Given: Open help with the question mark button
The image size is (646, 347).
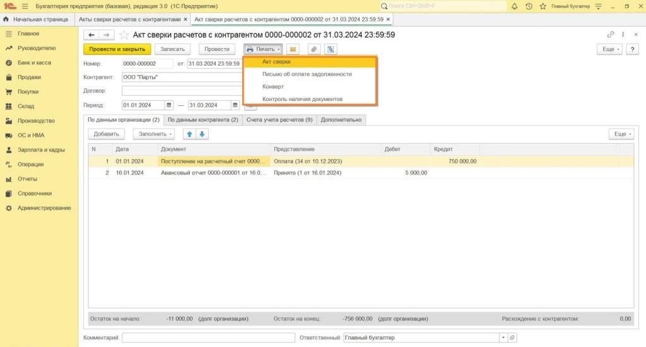Looking at the screenshot, I should click(632, 49).
